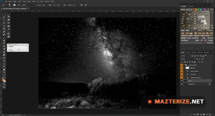Add a layer mask from Layers footer
The image size is (215, 116).
(x=198, y=114)
